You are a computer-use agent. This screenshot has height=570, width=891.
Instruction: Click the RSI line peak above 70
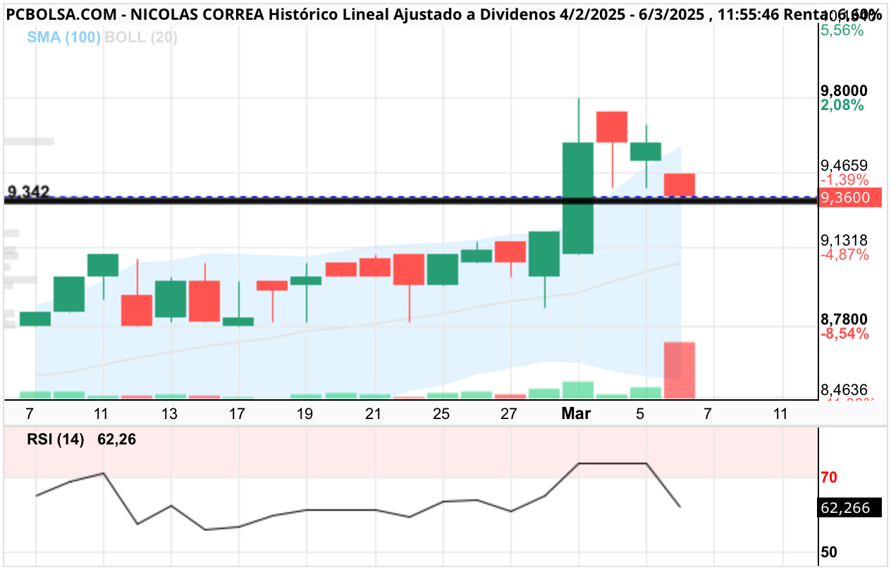click(x=613, y=463)
